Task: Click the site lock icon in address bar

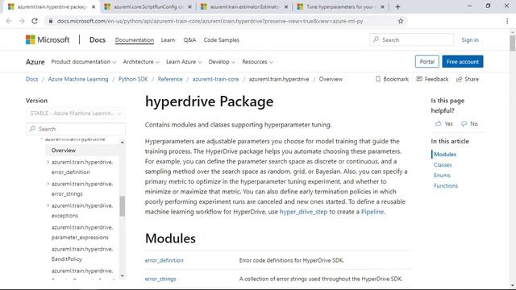Action: point(50,21)
